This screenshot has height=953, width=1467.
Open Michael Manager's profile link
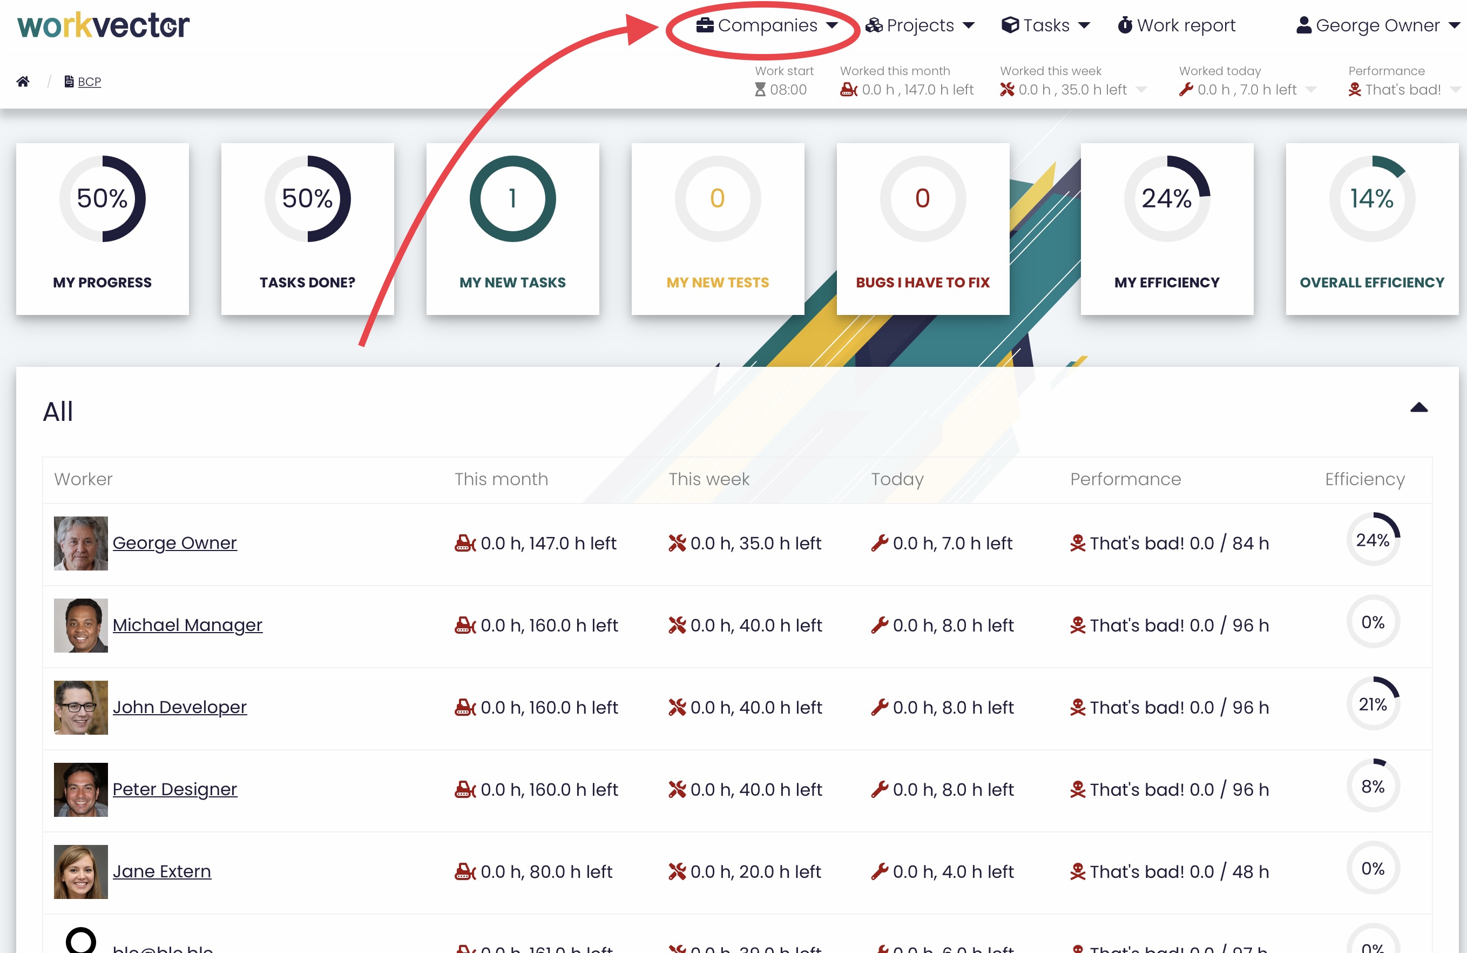click(187, 625)
